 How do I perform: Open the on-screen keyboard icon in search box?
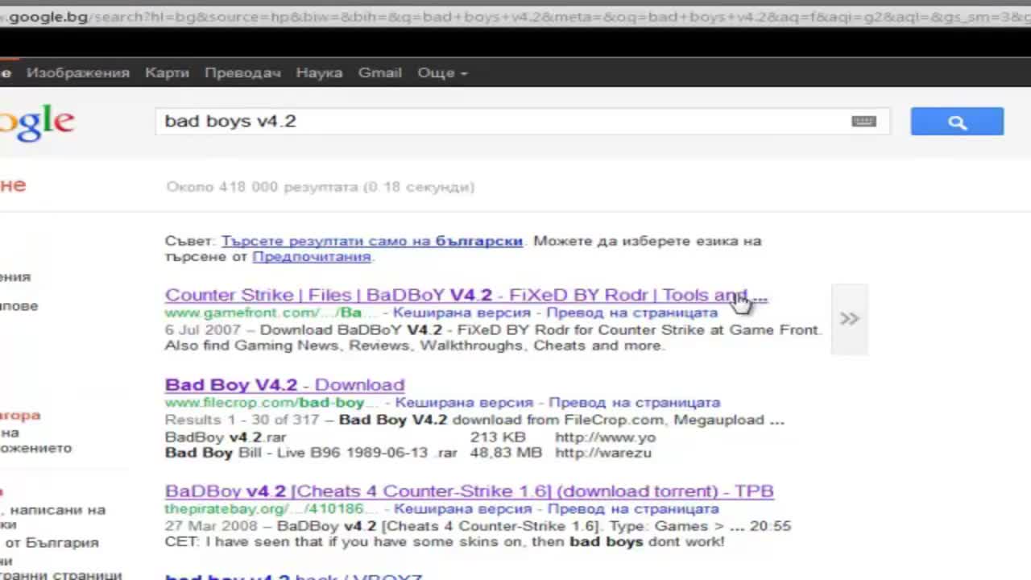(863, 122)
